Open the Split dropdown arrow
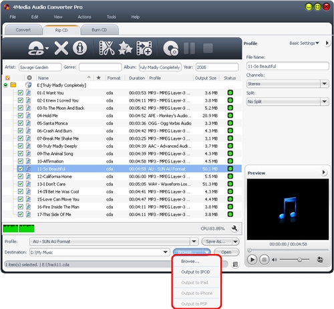This screenshot has width=334, height=309. 325,102
